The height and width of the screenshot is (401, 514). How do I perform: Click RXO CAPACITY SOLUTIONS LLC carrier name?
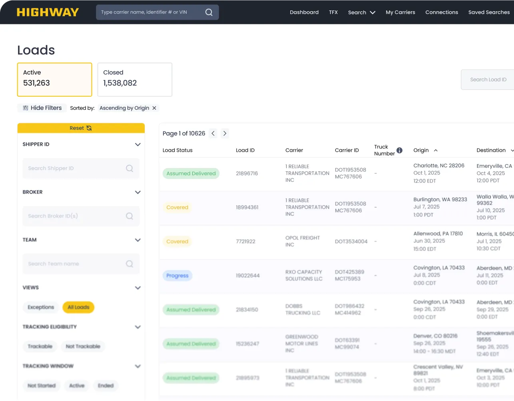tap(304, 275)
